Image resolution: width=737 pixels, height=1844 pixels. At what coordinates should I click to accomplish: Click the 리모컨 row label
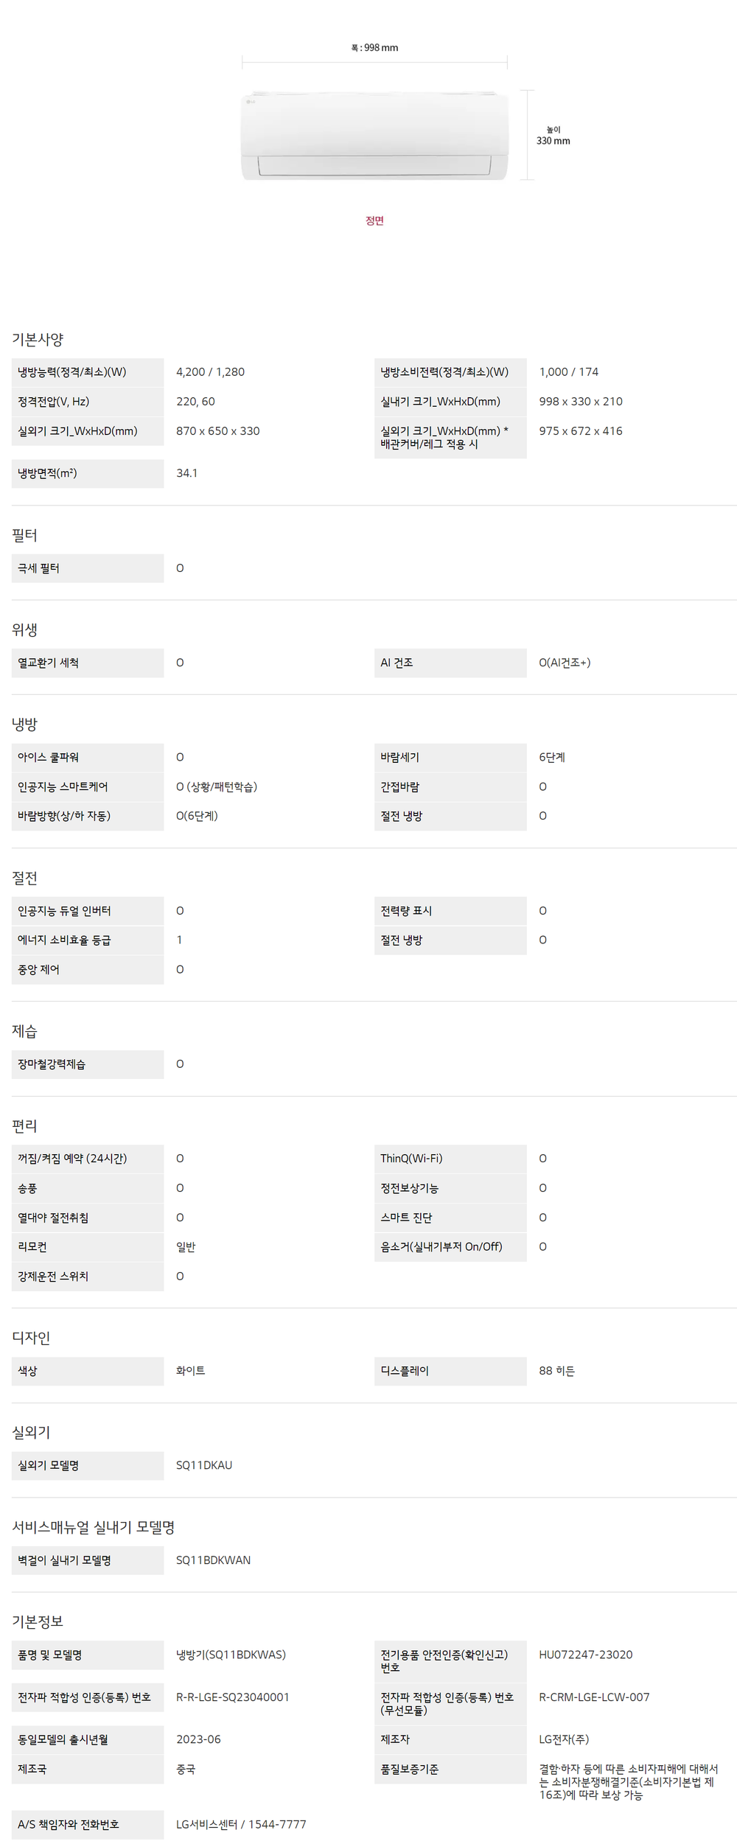(32, 1247)
